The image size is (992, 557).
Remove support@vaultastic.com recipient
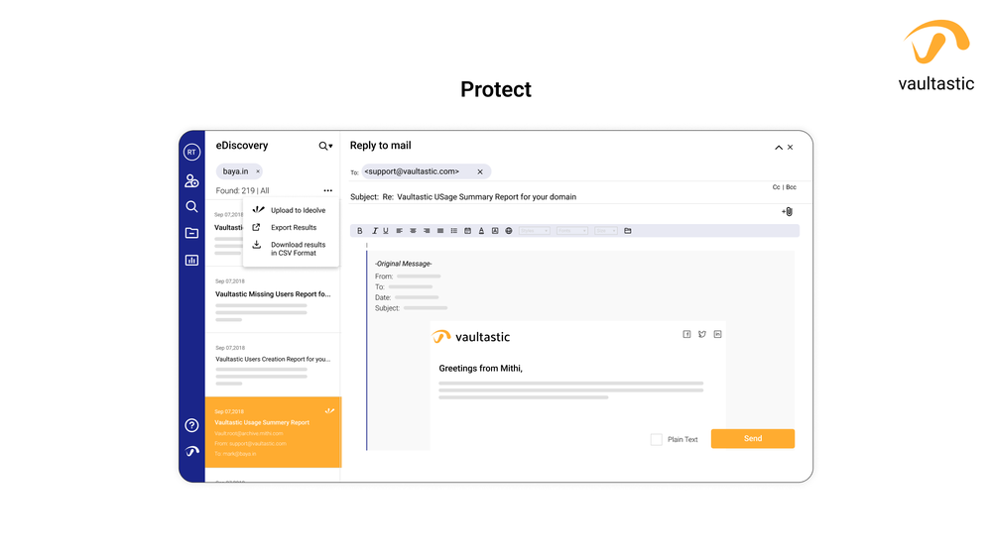pos(480,171)
